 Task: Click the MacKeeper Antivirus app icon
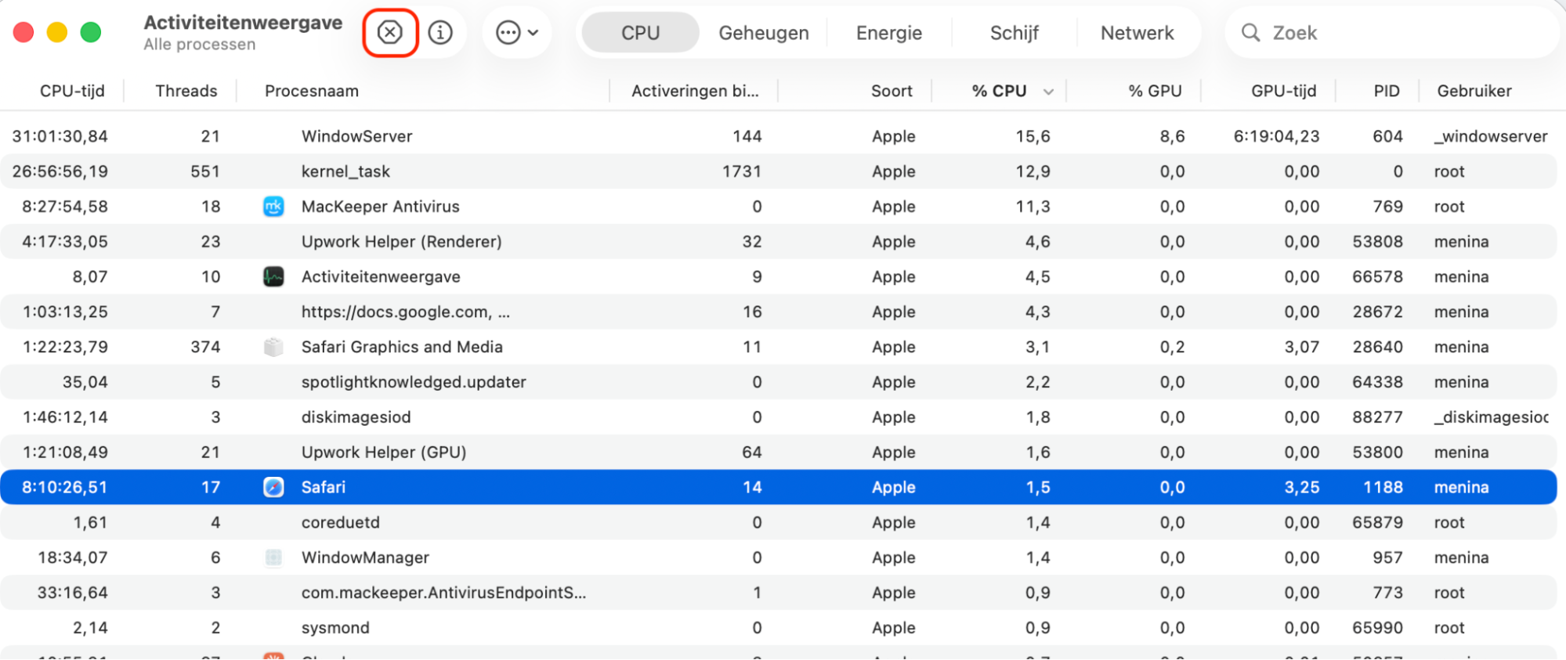[273, 207]
